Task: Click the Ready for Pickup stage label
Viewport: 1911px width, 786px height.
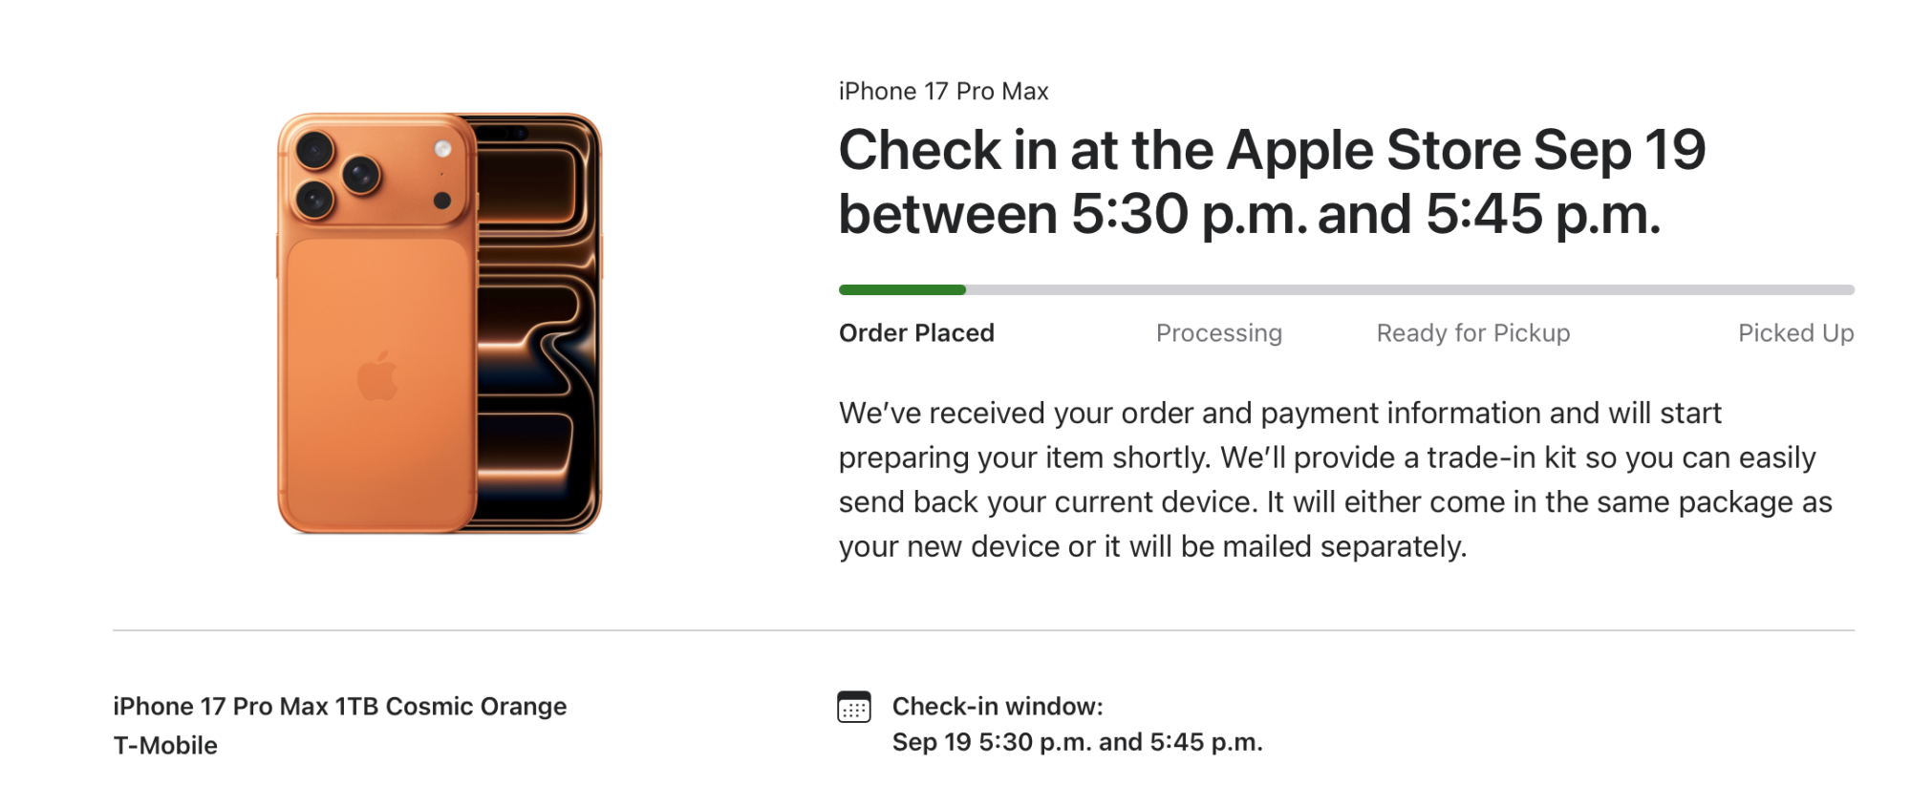Action: click(1471, 332)
